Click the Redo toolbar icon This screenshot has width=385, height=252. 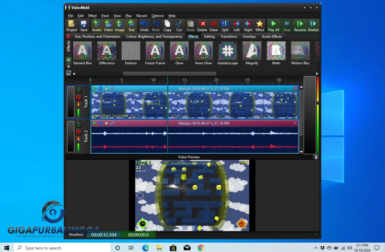click(156, 26)
